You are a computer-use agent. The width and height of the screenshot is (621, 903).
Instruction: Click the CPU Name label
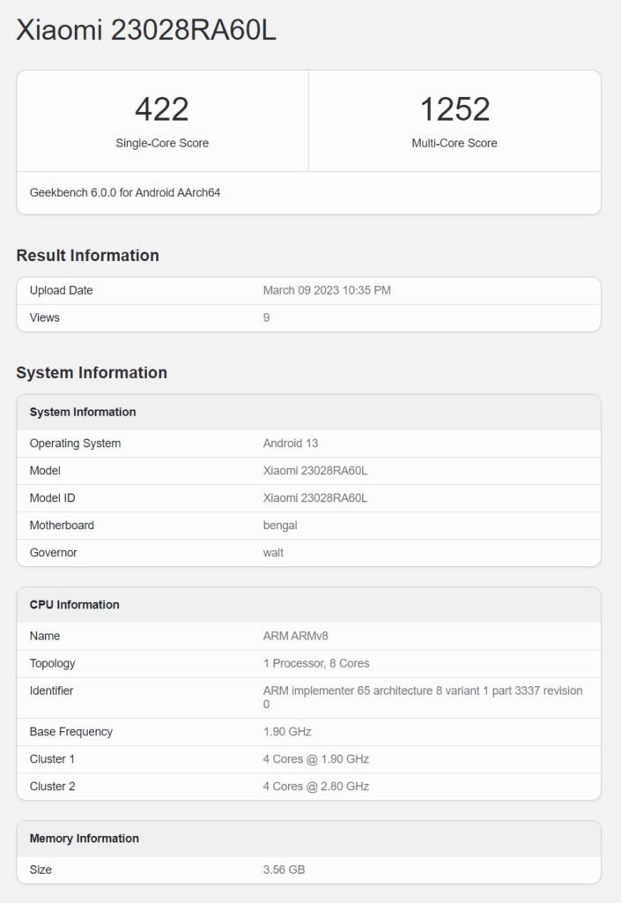(x=44, y=636)
